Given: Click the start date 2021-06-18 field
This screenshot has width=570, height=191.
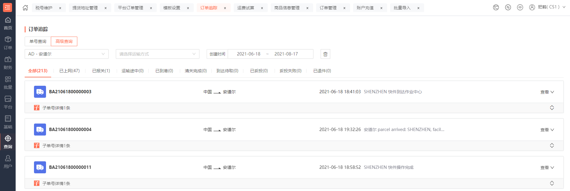Looking at the screenshot, I should click(248, 54).
